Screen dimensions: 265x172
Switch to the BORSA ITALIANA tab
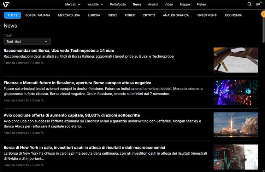38,15
